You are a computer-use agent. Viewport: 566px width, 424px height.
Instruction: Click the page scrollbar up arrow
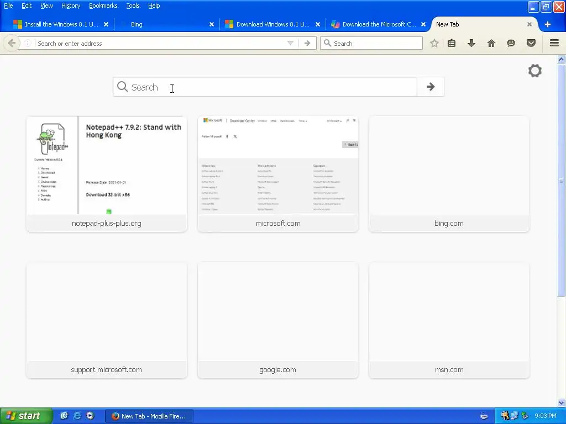pos(561,59)
